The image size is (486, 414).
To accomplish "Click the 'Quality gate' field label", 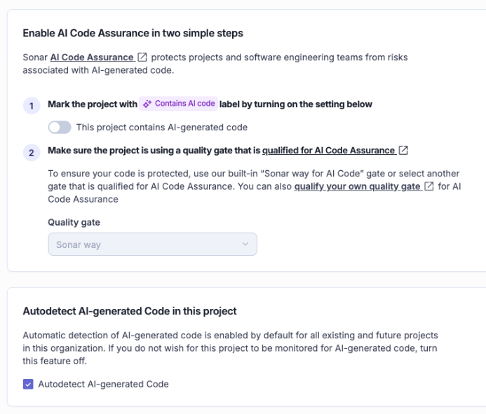I will (74, 222).
